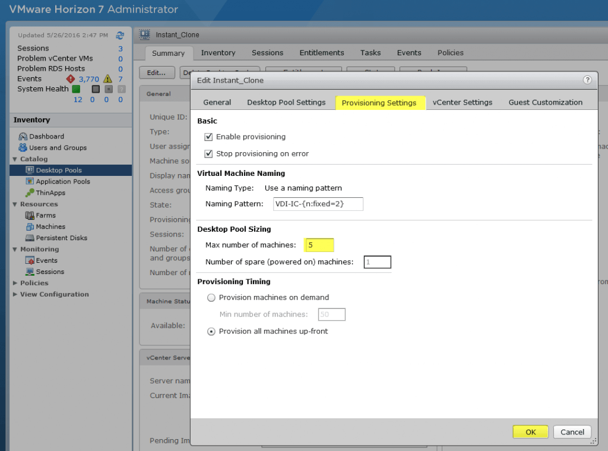
Task: Open the Guest Customization tab
Action: coord(545,102)
